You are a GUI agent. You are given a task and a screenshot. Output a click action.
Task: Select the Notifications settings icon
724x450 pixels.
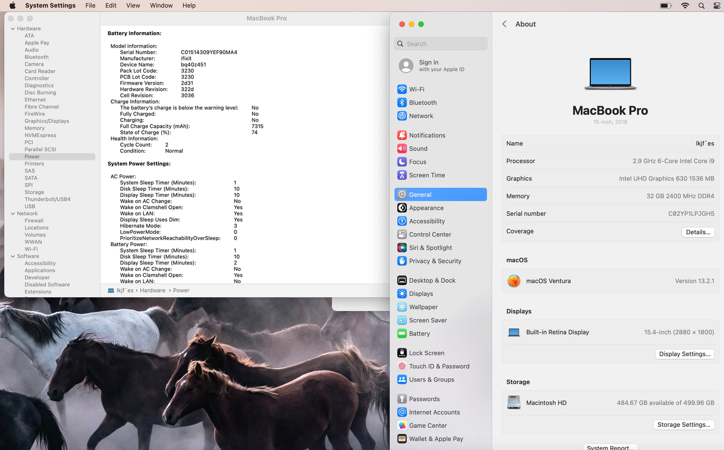pyautogui.click(x=402, y=135)
